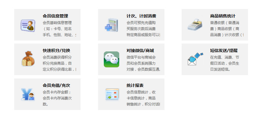Image resolution: width=258 pixels, height=119 pixels.
Task: Select the 快速积分/兑换 title
Action: 56,51
